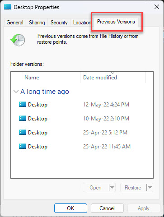Viewport: 164px width, 217px height.
Task: Click the Desktop folder icon dated 10-May-22
Action: [x=23, y=118]
